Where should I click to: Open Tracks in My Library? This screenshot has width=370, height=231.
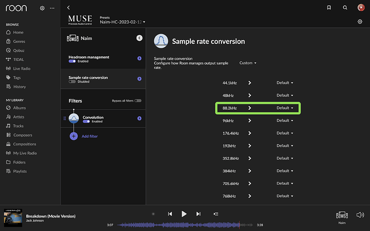14,126
